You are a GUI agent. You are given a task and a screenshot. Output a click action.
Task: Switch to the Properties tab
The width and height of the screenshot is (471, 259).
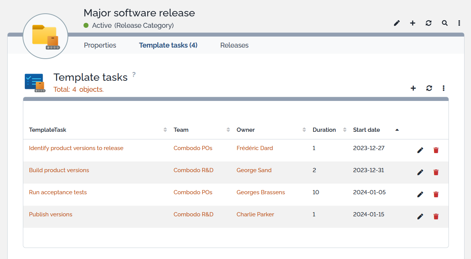[x=100, y=45]
